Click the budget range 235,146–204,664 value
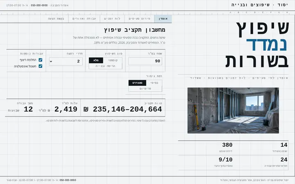295x184 pixels. tap(123, 109)
